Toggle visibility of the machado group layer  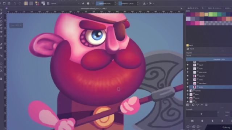coord(187,91)
